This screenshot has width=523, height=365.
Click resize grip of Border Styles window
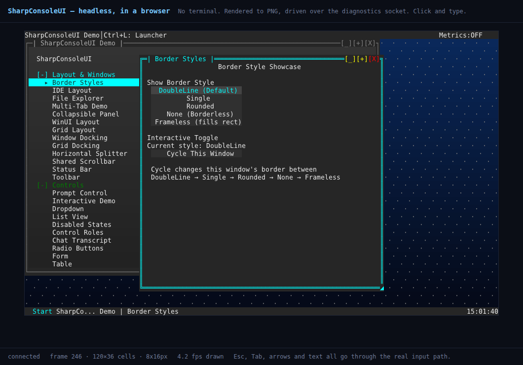coord(381,288)
